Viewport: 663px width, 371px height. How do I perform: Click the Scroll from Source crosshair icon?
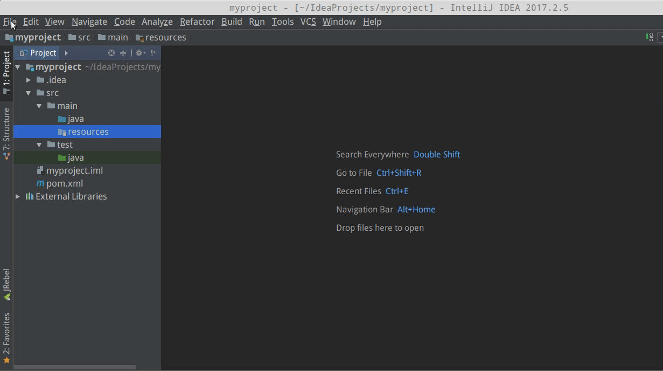(111, 53)
